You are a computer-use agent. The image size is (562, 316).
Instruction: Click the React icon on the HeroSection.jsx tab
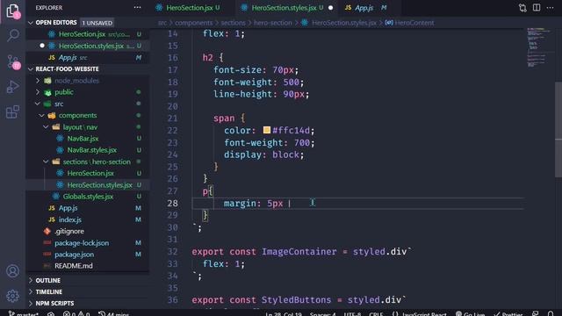pyautogui.click(x=159, y=8)
